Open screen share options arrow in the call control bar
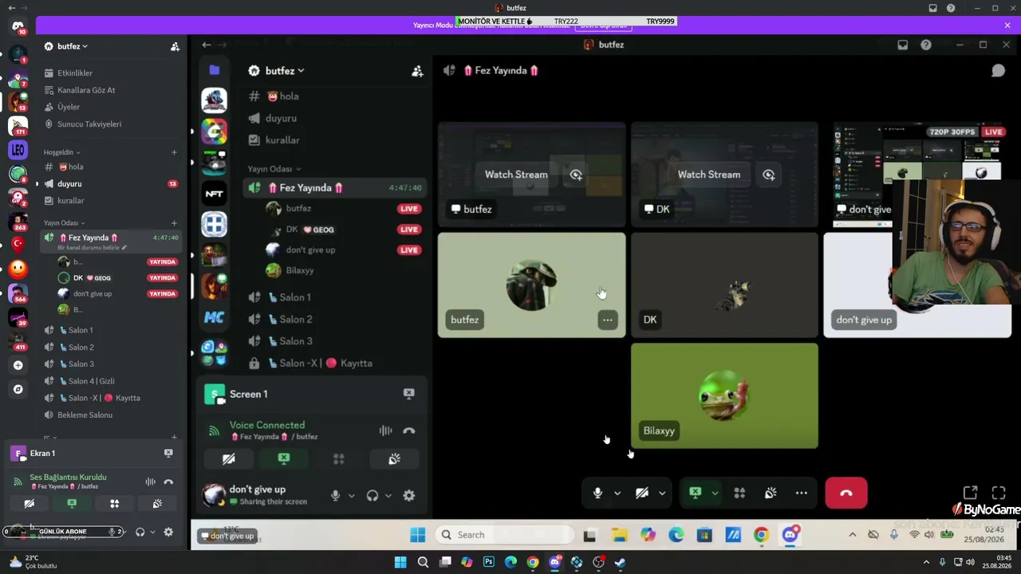The image size is (1021, 574). [x=715, y=493]
